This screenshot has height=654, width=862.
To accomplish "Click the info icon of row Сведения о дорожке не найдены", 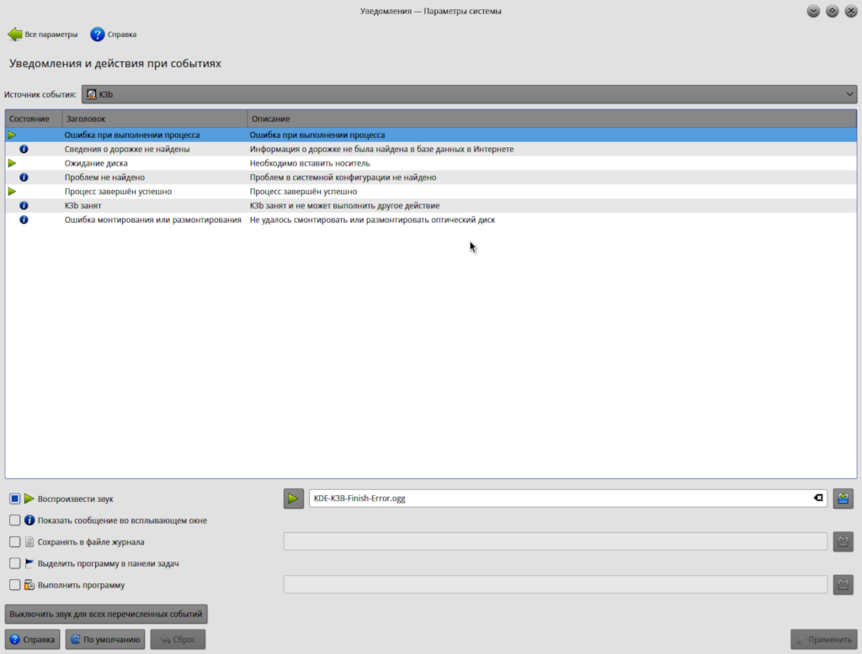I will (x=24, y=149).
